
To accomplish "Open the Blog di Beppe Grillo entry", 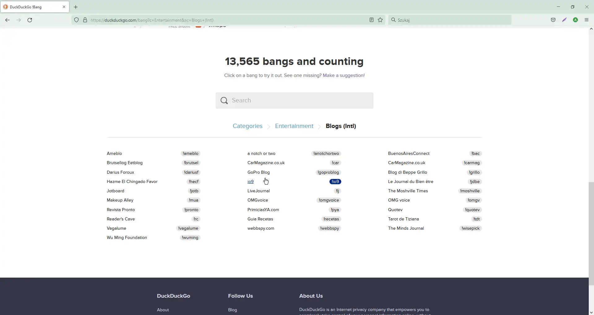I will 407,172.
